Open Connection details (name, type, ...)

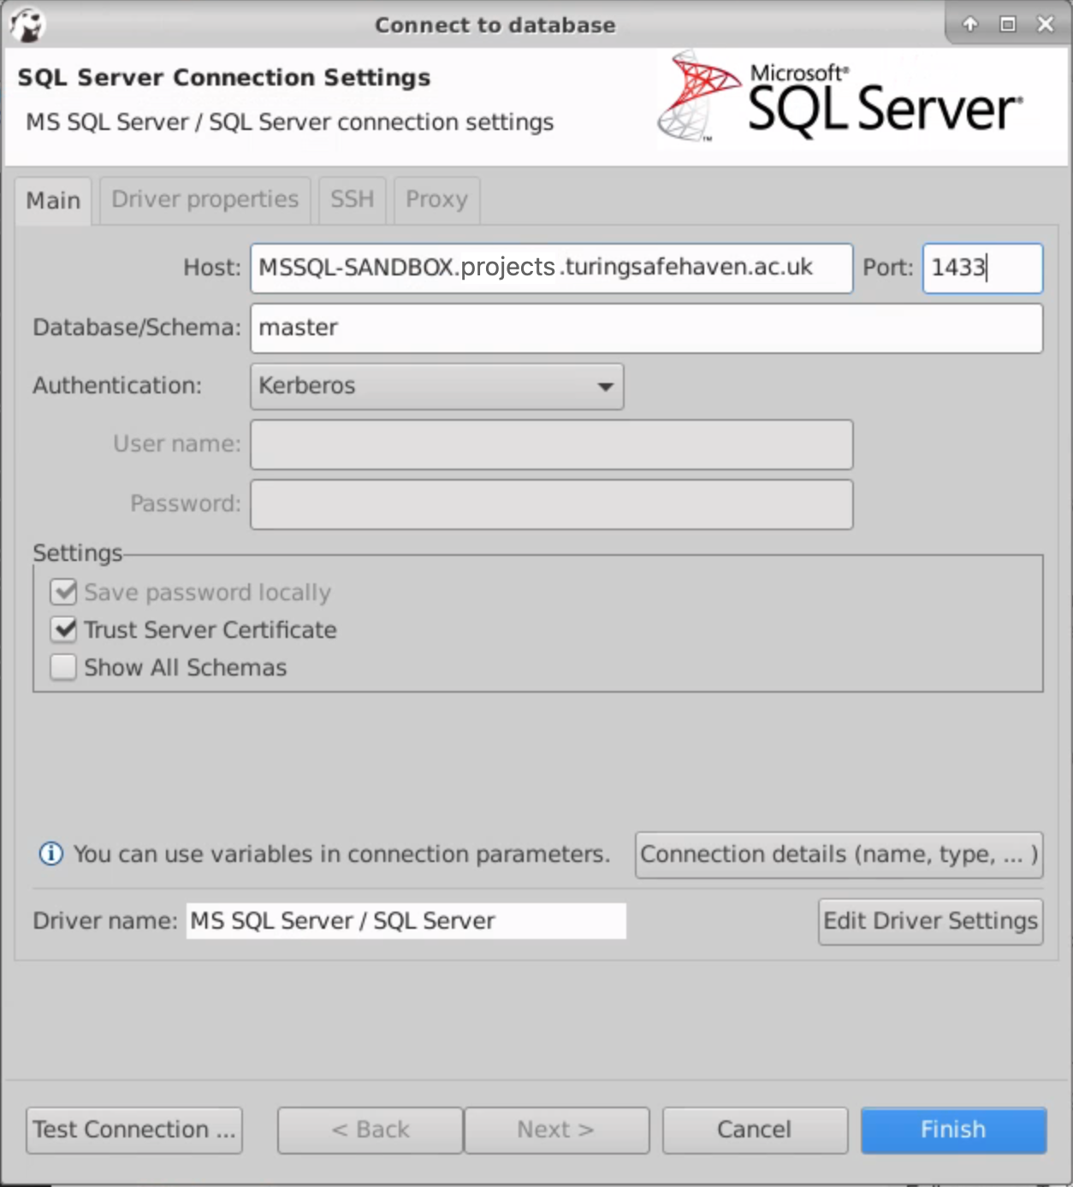tap(839, 854)
